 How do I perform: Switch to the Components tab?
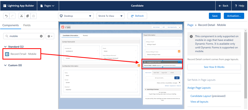(x=11, y=25)
